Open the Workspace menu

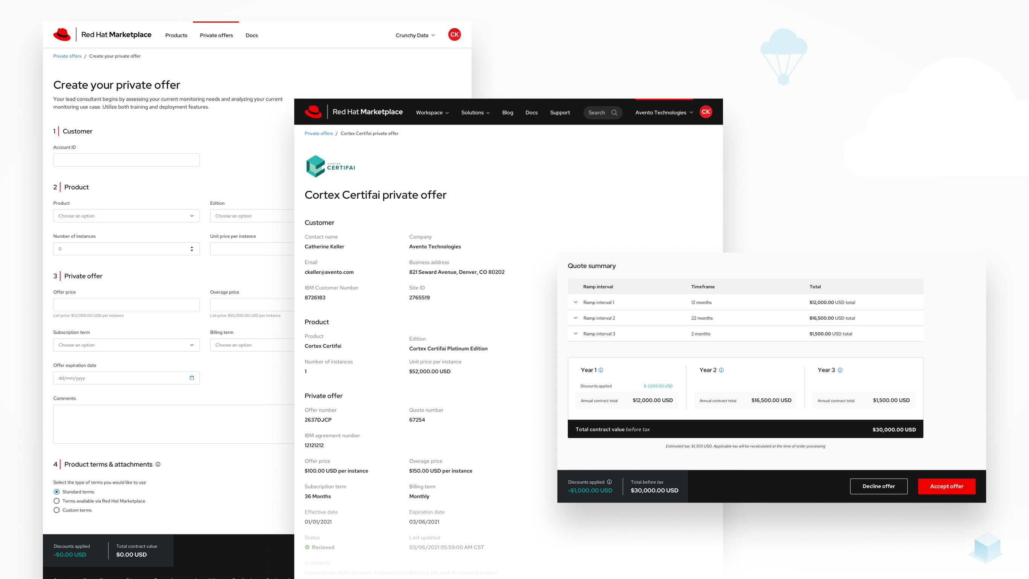pos(432,112)
